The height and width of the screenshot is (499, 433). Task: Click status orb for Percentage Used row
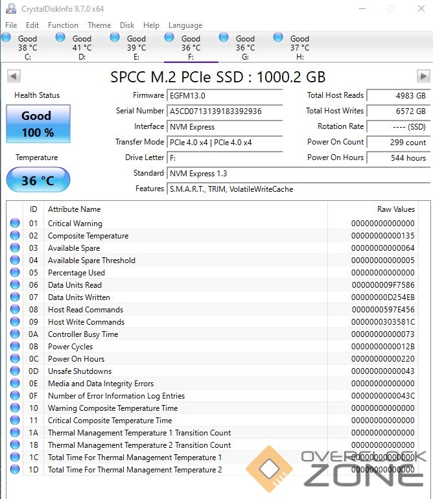pyautogui.click(x=15, y=272)
